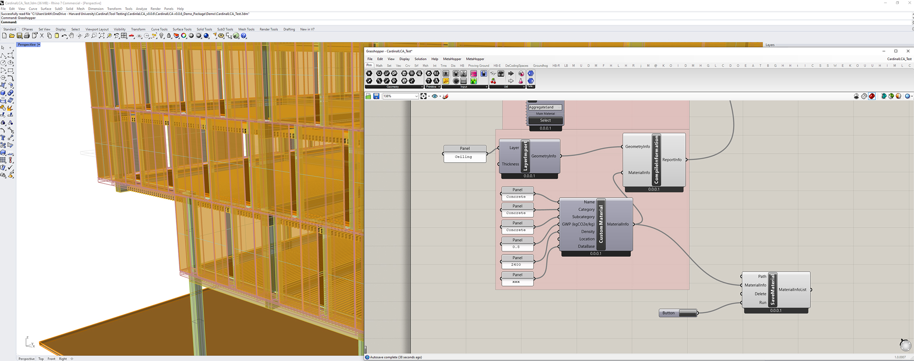Click the Zoom Extents icon in Grasshopper toolbar
This screenshot has width=914, height=361.
pos(424,96)
